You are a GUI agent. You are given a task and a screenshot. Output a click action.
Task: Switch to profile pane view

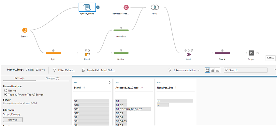pos(207,70)
